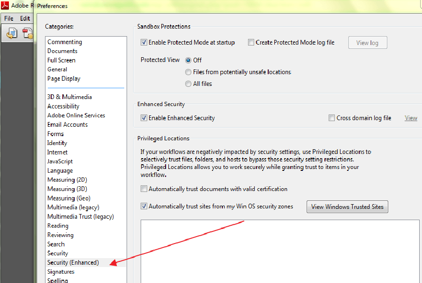Screen dimensions: 422x283
Task: Select All files radio button
Action: point(188,84)
